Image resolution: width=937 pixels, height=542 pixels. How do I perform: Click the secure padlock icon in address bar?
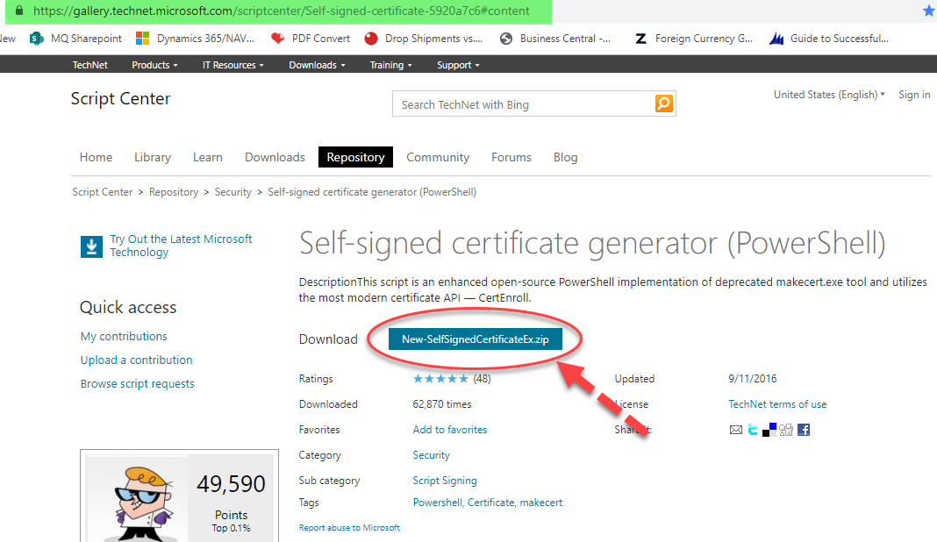[19, 11]
